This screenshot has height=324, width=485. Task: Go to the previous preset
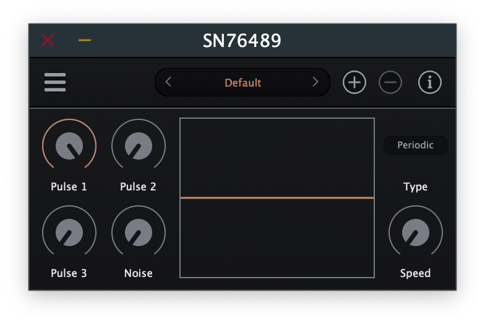[x=168, y=82]
